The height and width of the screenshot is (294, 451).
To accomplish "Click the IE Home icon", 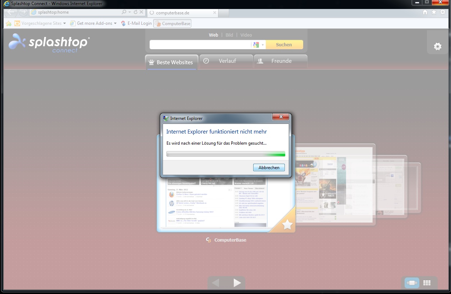I will pyautogui.click(x=425, y=12).
